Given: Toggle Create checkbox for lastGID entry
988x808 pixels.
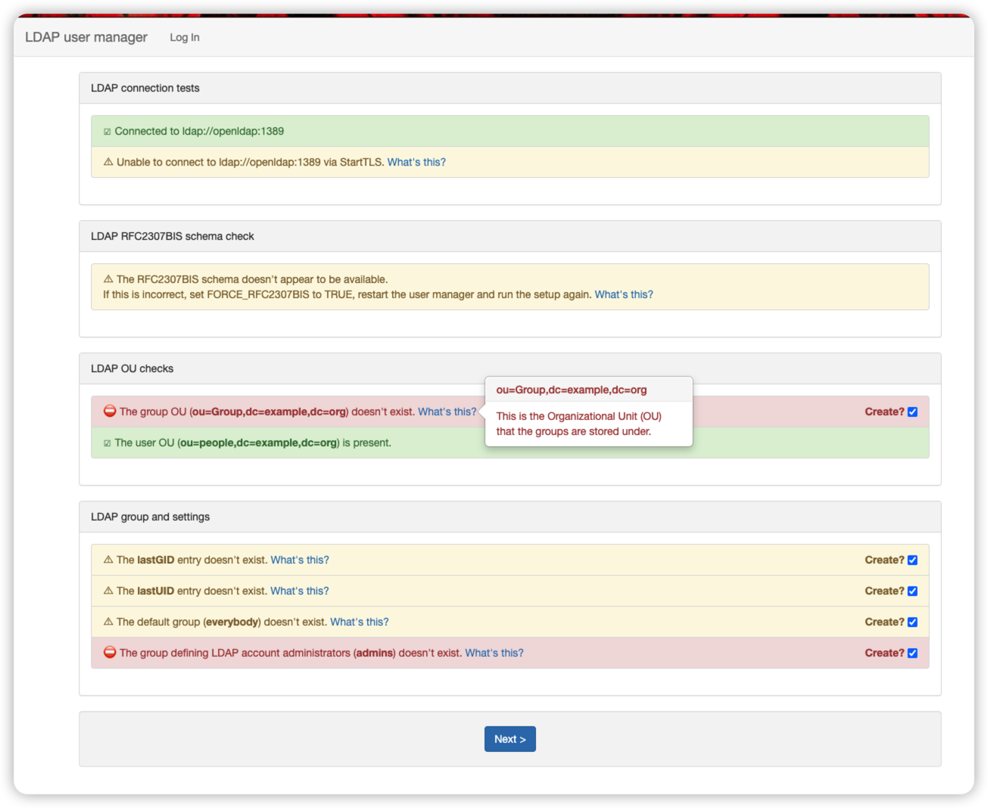Looking at the screenshot, I should tap(912, 561).
